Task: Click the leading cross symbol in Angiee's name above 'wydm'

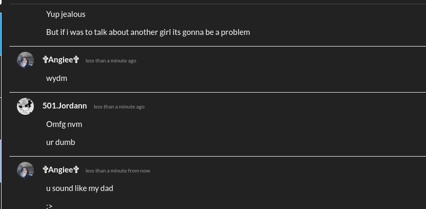Action: pyautogui.click(x=46, y=59)
